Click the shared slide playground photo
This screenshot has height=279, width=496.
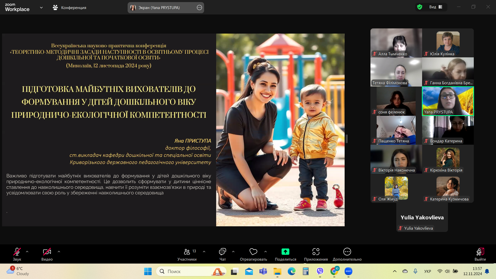(x=280, y=130)
